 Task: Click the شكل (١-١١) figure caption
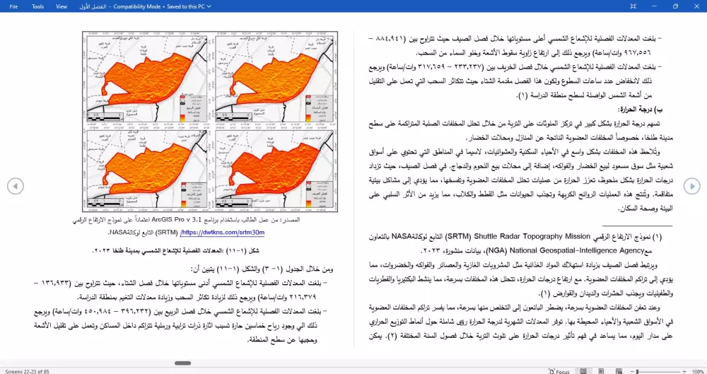click(176, 250)
